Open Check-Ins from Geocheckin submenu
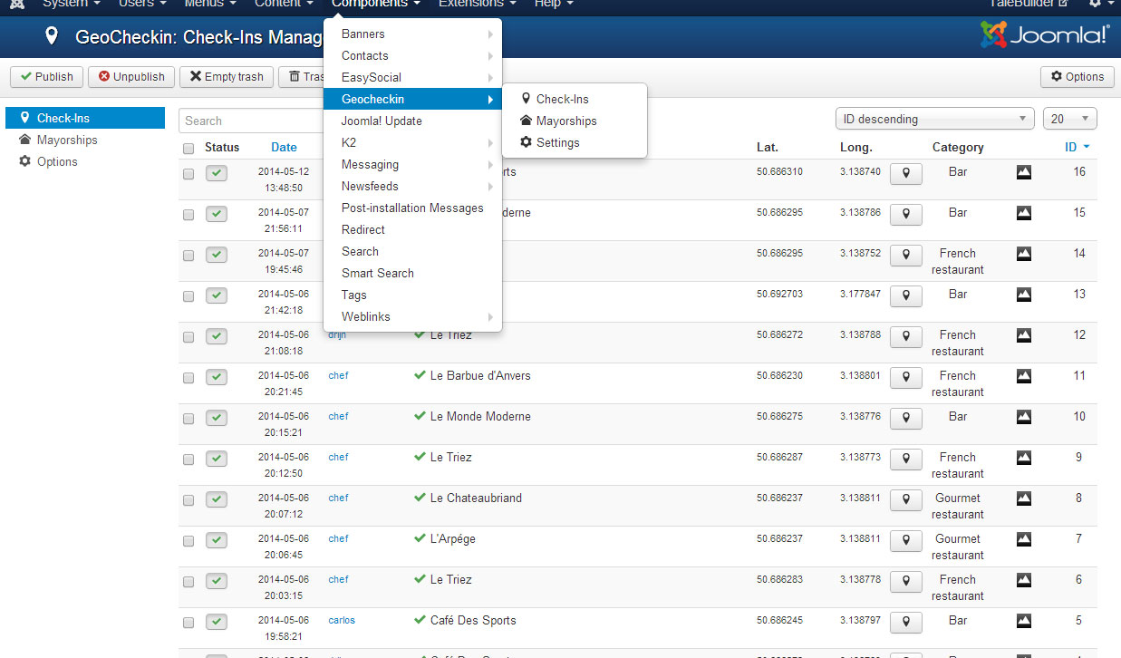The width and height of the screenshot is (1121, 658). point(575,100)
